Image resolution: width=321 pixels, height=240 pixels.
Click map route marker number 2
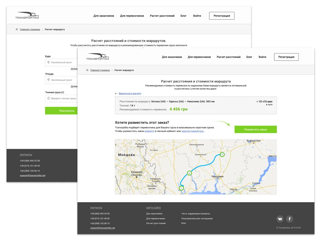pos(189,173)
